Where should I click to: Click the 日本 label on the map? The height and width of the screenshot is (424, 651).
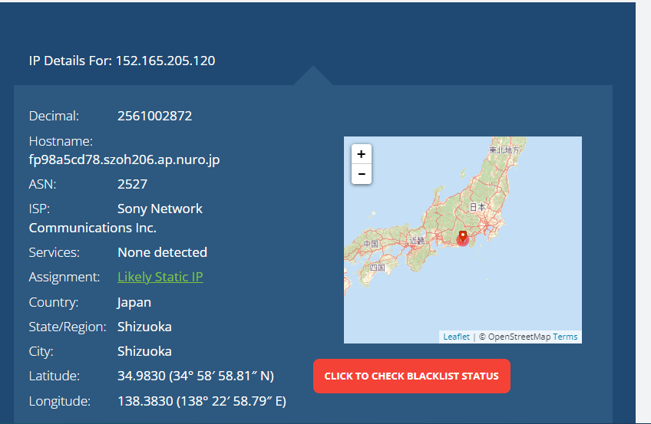pos(478,206)
